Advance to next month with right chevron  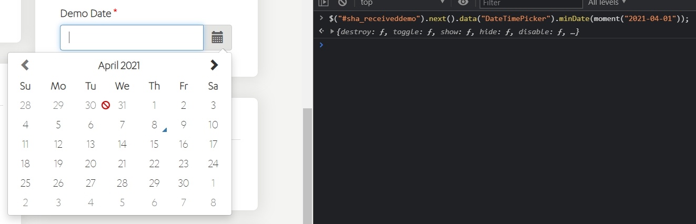click(214, 65)
